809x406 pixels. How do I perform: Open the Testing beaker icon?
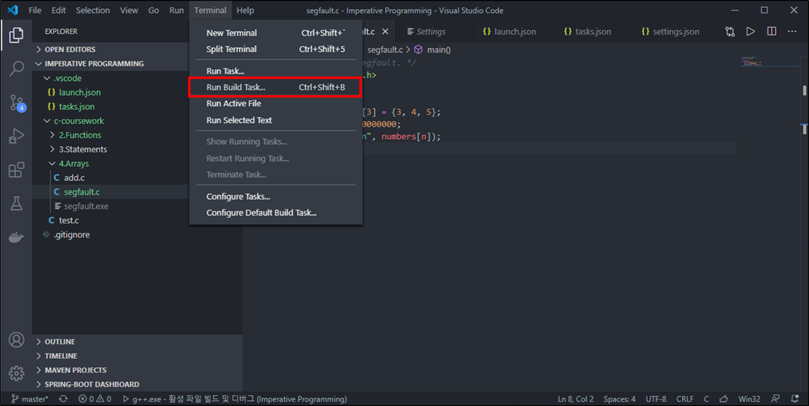pos(16,204)
